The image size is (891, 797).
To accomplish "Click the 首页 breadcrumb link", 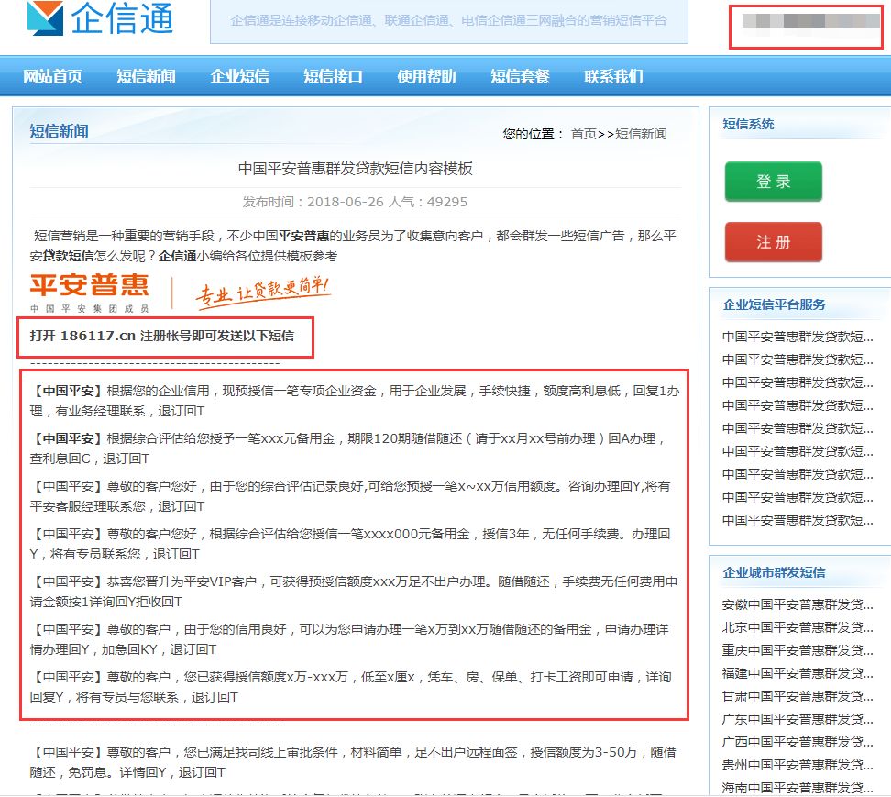I will tap(584, 134).
